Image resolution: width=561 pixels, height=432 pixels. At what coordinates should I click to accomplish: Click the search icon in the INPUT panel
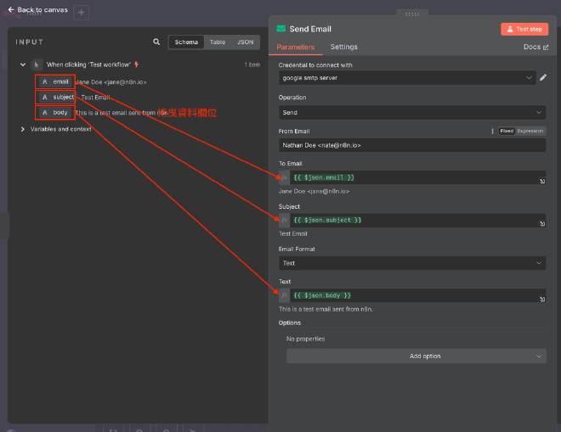click(x=156, y=42)
